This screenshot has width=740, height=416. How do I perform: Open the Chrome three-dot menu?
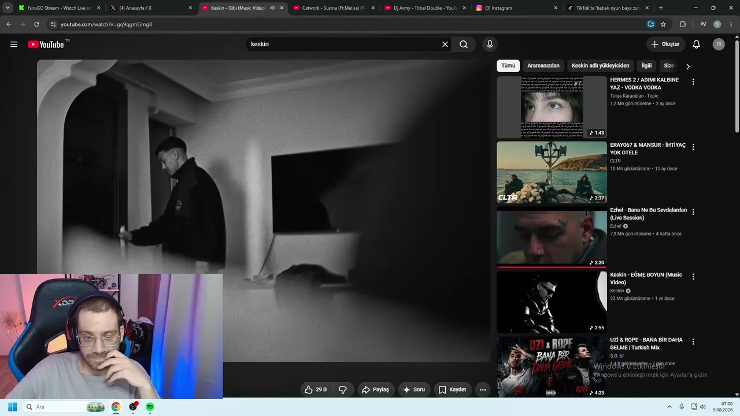click(730, 24)
